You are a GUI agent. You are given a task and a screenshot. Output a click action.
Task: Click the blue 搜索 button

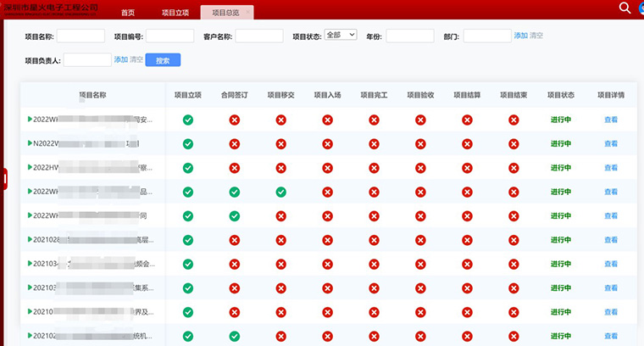point(163,60)
